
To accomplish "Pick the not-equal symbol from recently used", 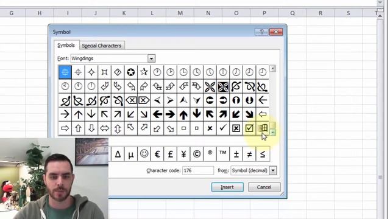I will (249, 154).
